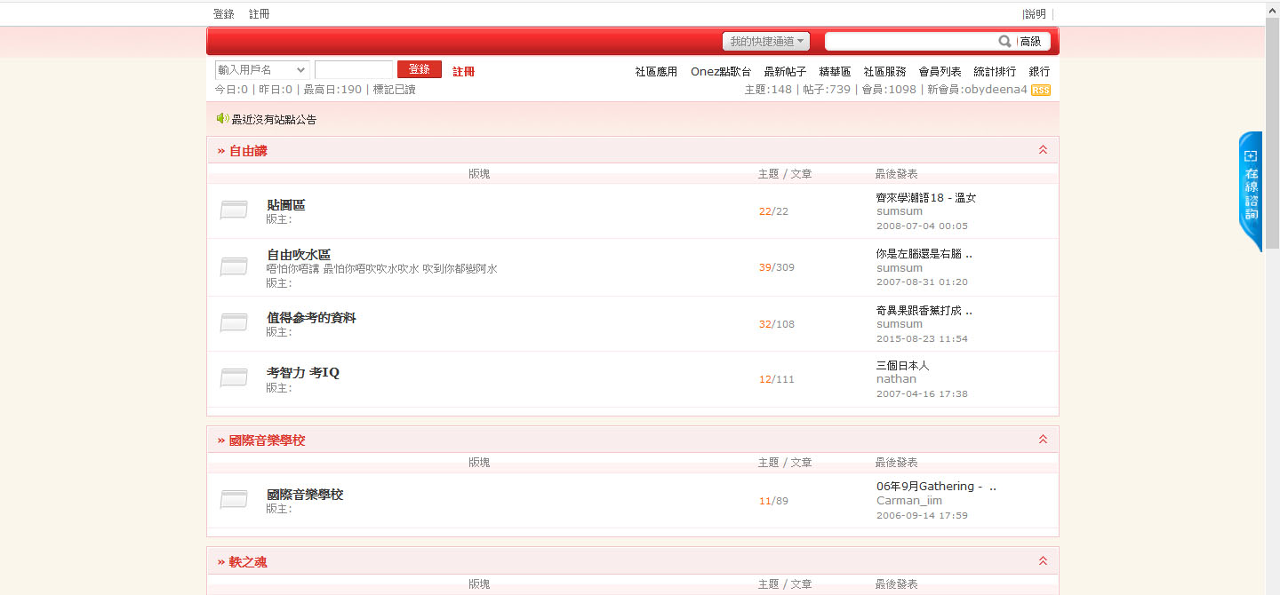
Task: Click the red 登錄 button
Action: point(419,69)
